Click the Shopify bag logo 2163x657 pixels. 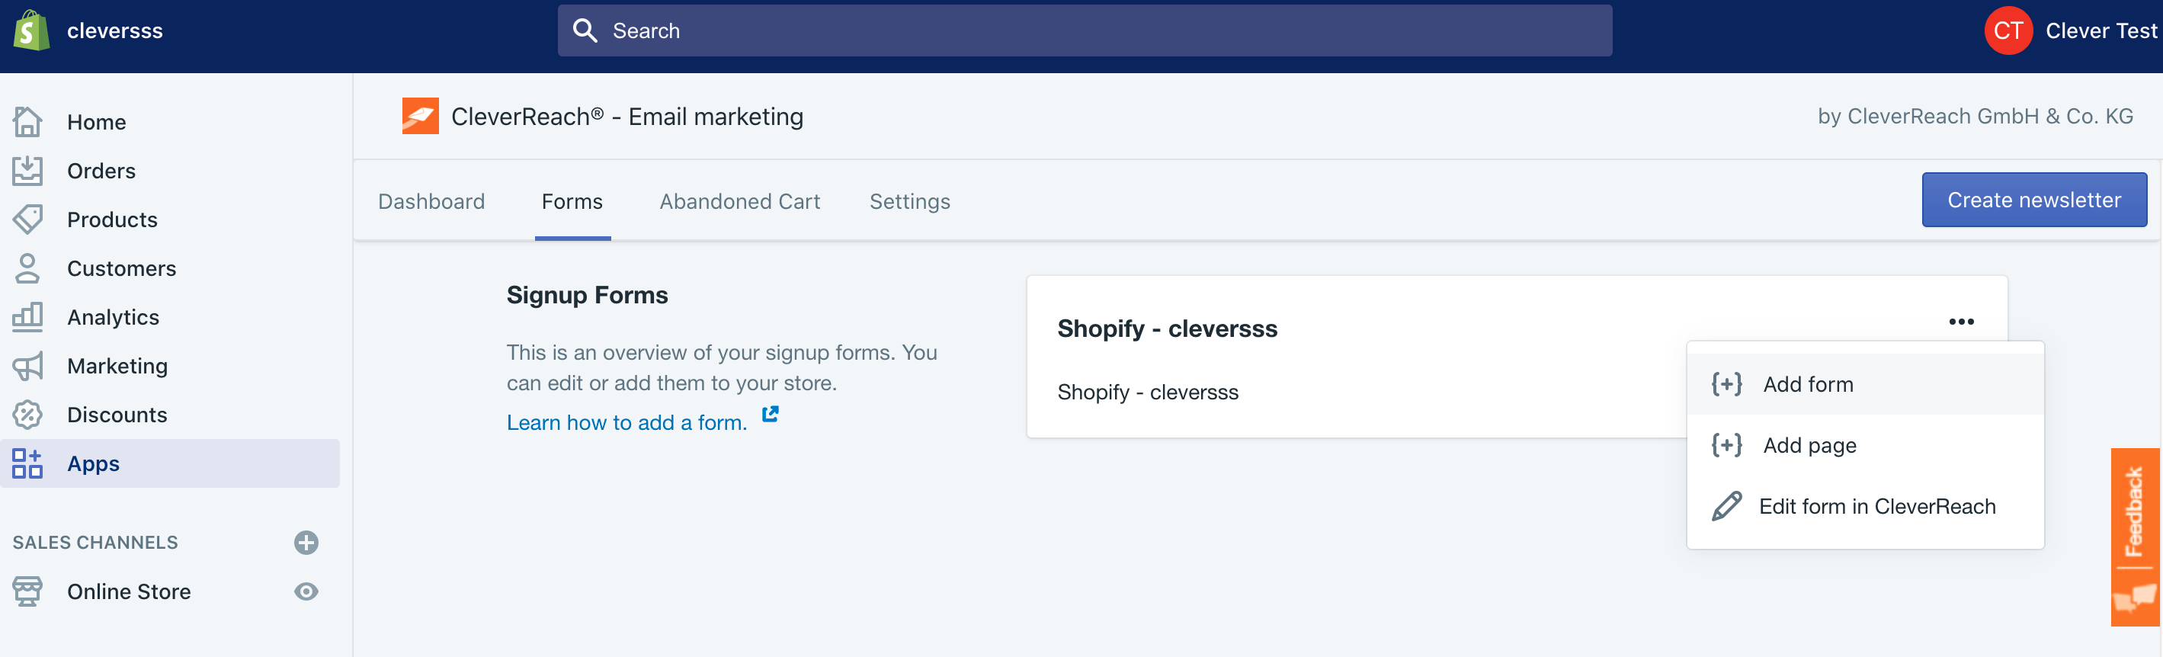pyautogui.click(x=31, y=31)
